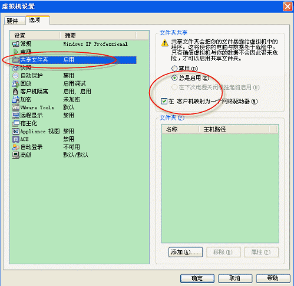The width and height of the screenshot is (294, 286).
Task: Select the 高级 row label
Action: tap(26, 155)
